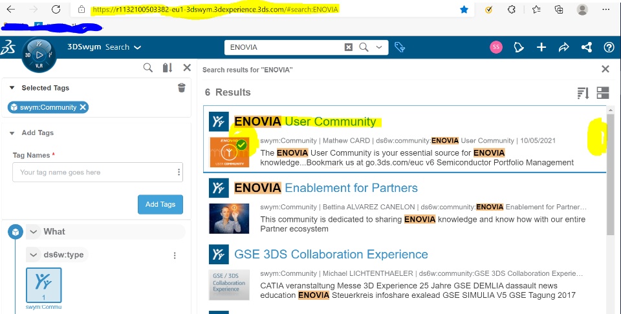Sort the results with the sort icon
Image resolution: width=621 pixels, height=314 pixels.
[x=583, y=93]
